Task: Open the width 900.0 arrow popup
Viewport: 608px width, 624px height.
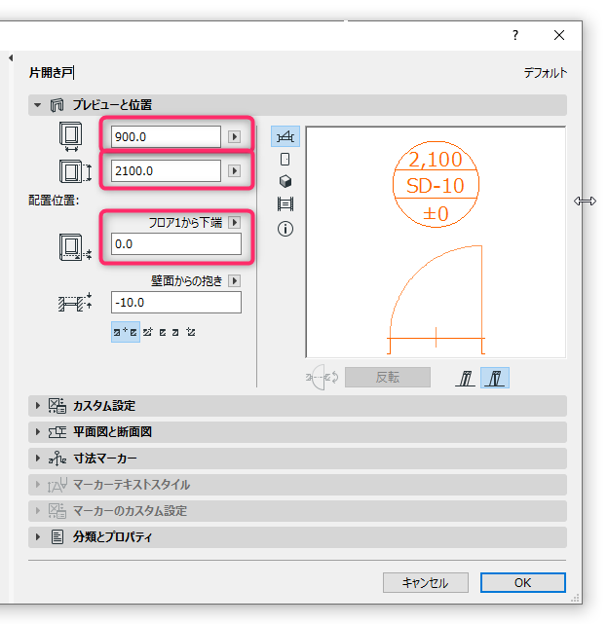Action: pyautogui.click(x=234, y=137)
